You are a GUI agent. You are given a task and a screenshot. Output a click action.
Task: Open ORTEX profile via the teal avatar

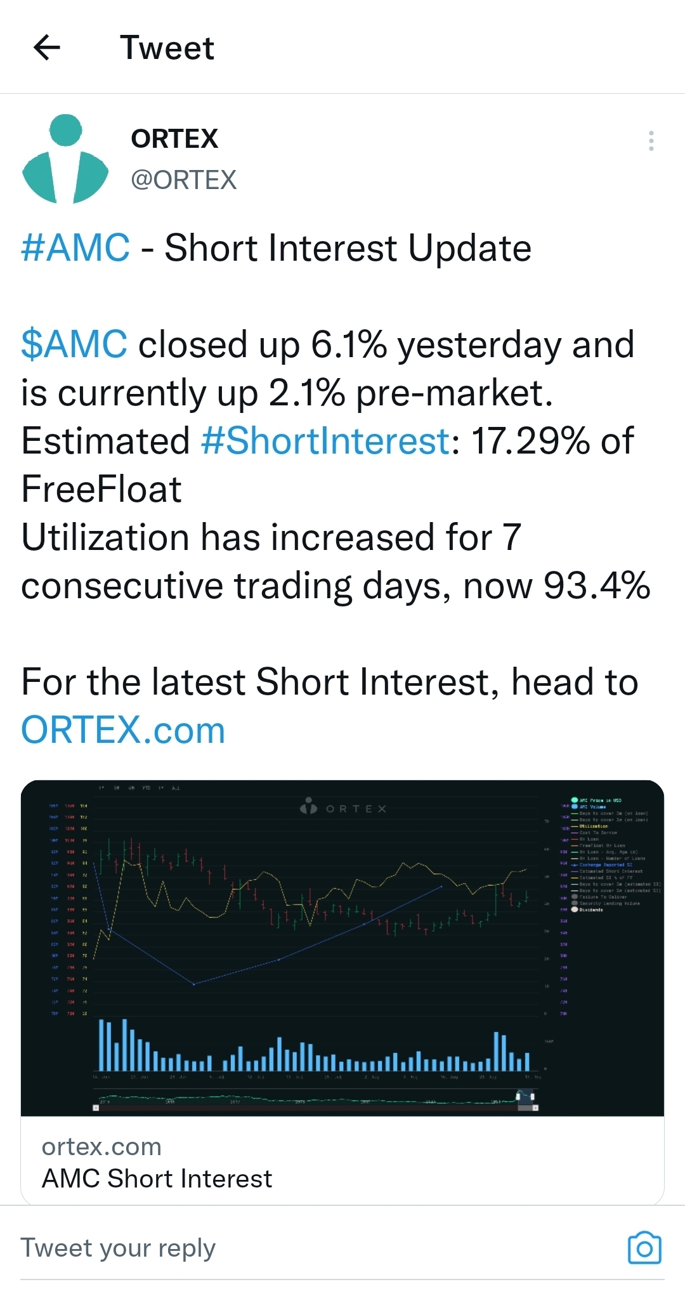pyautogui.click(x=65, y=159)
